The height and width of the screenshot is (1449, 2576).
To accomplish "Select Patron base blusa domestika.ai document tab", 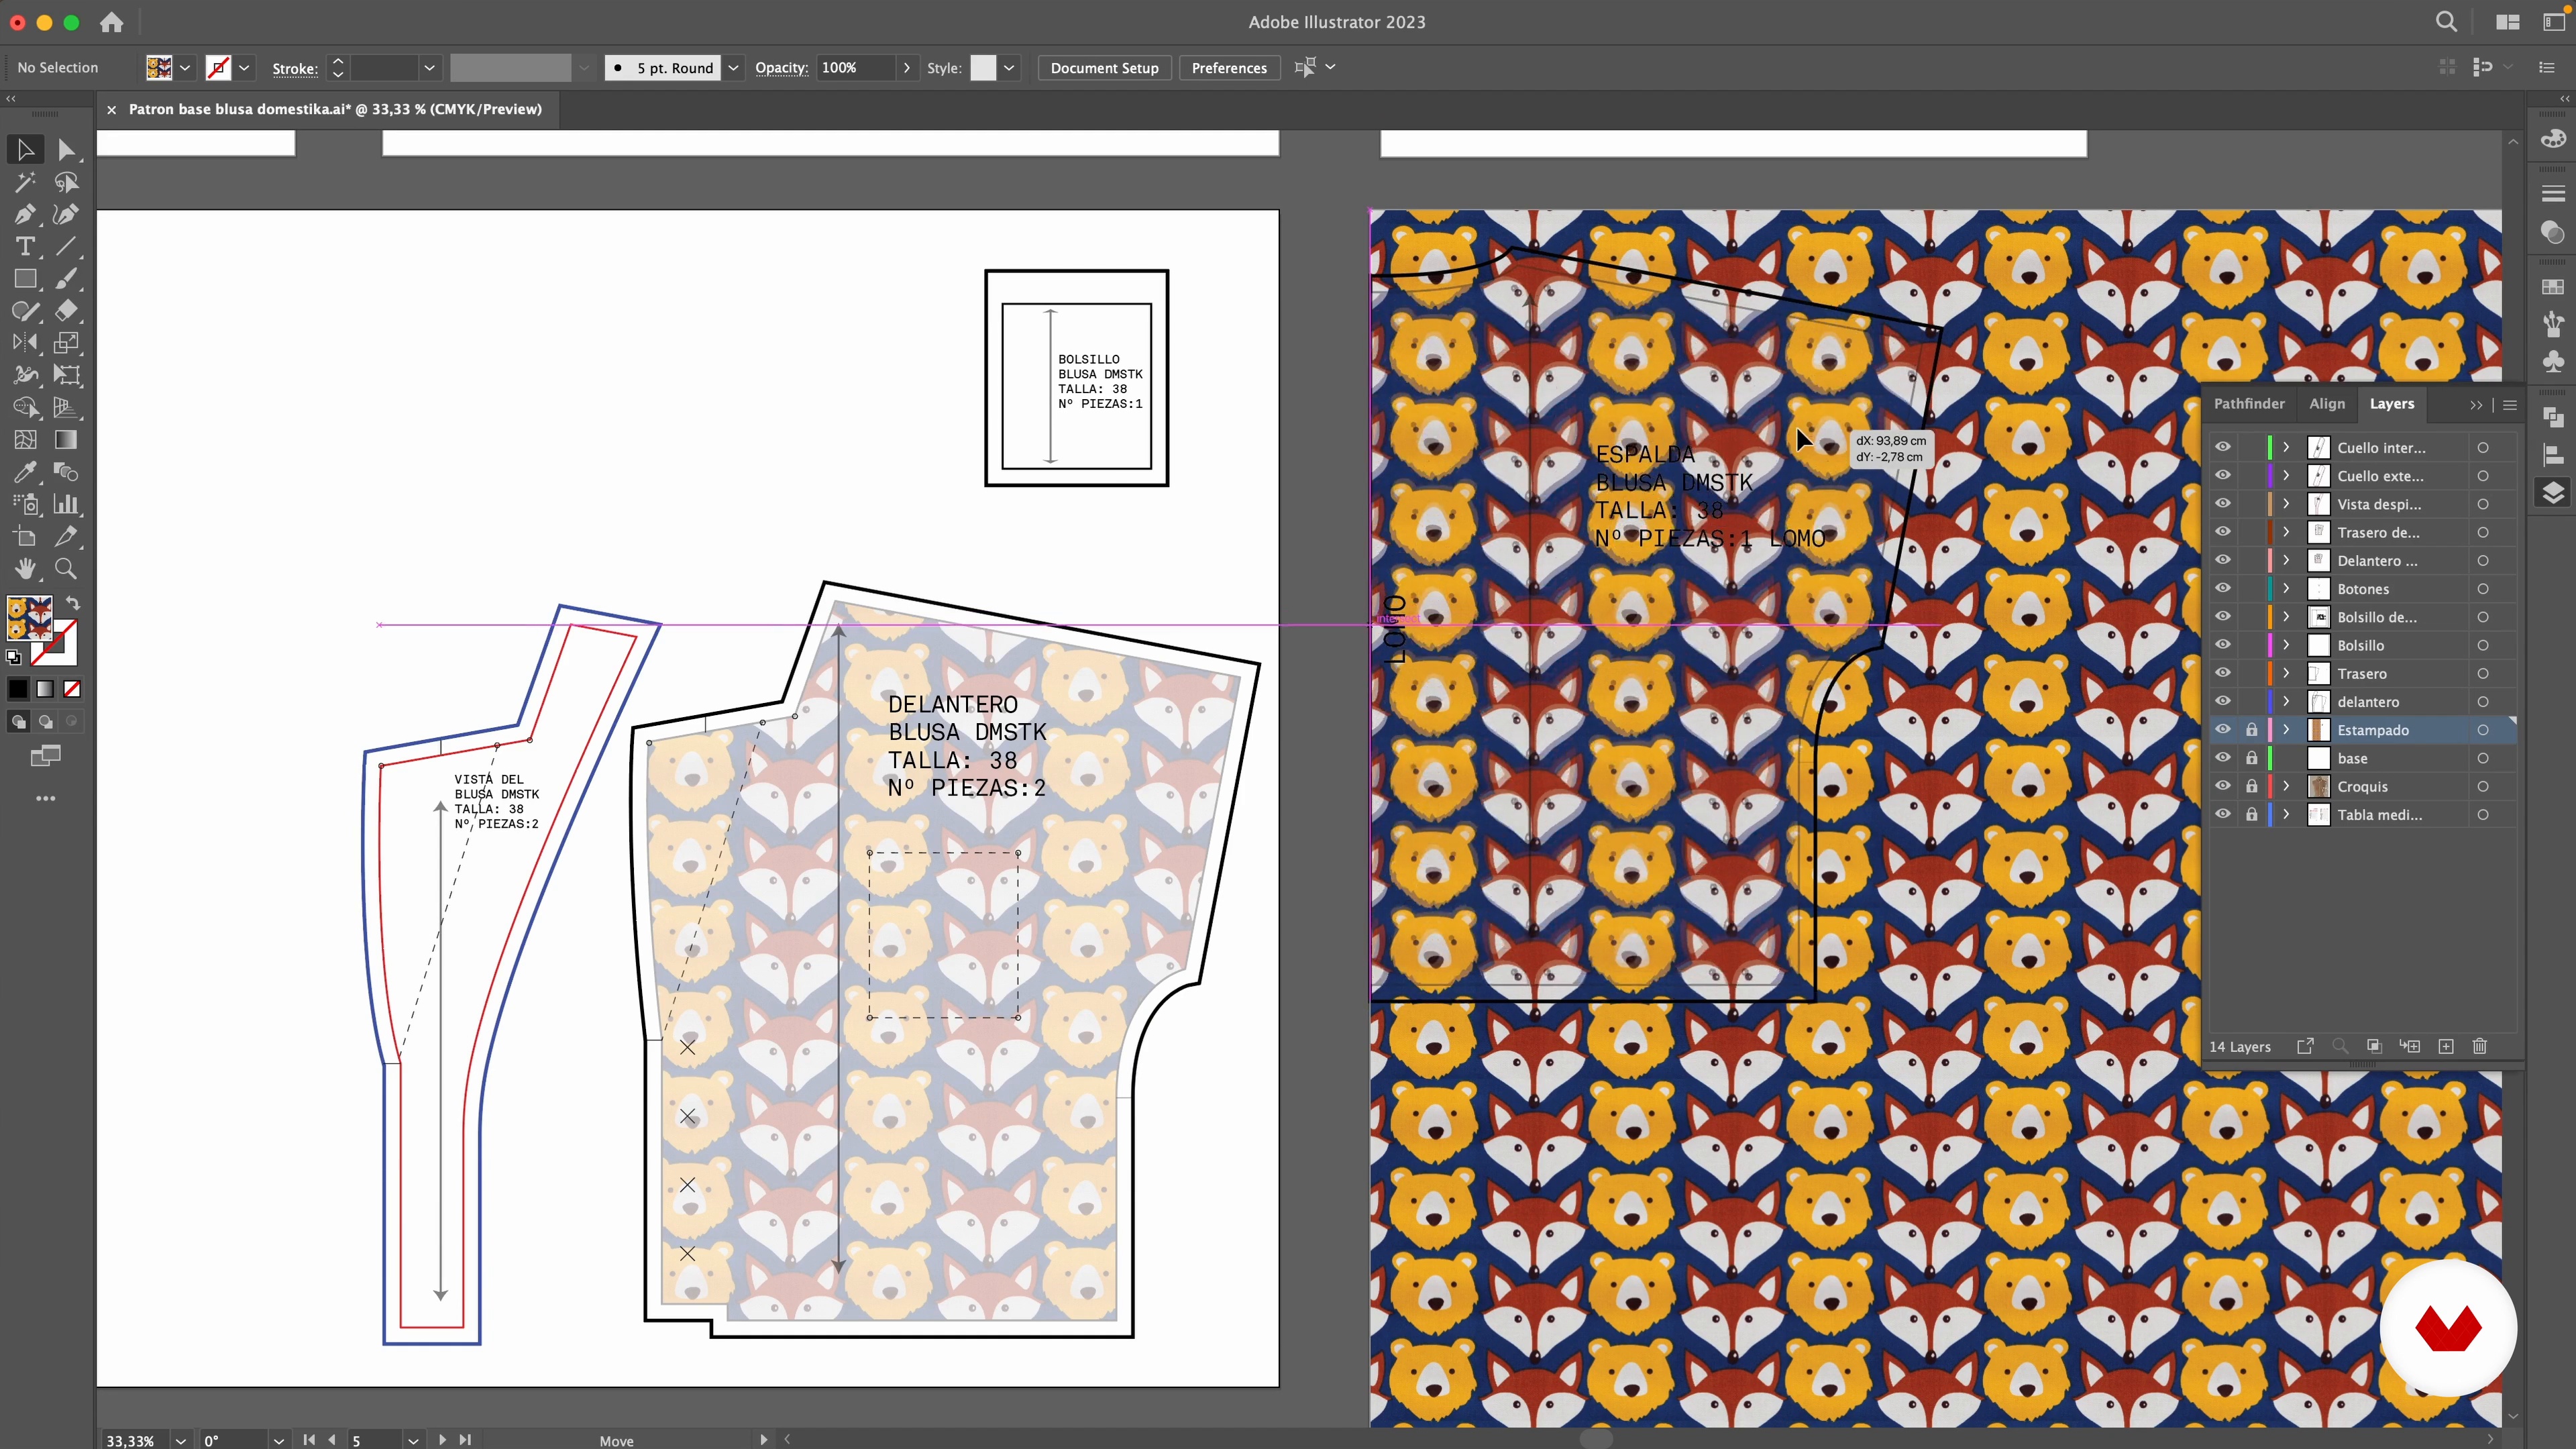I will tap(335, 109).
